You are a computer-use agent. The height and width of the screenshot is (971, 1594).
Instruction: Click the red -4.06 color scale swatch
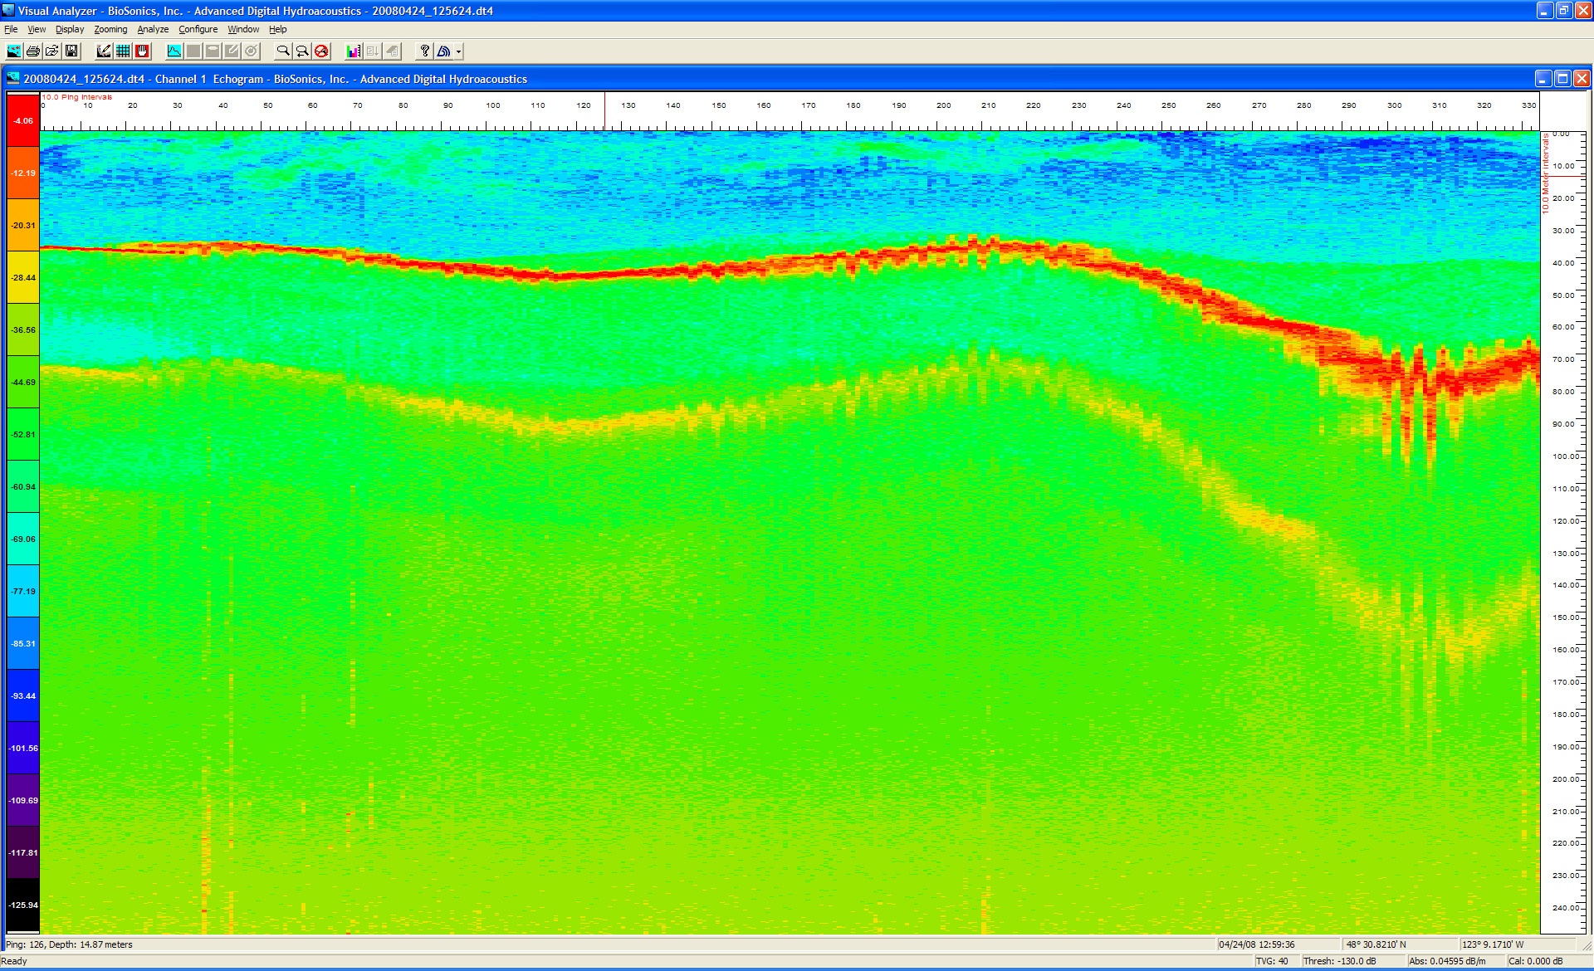pos(23,120)
